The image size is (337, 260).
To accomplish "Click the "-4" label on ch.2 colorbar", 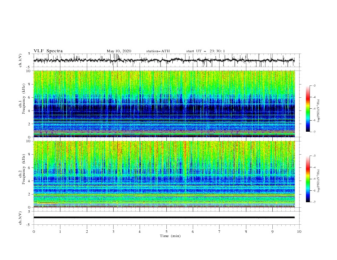I will click(314, 167).
